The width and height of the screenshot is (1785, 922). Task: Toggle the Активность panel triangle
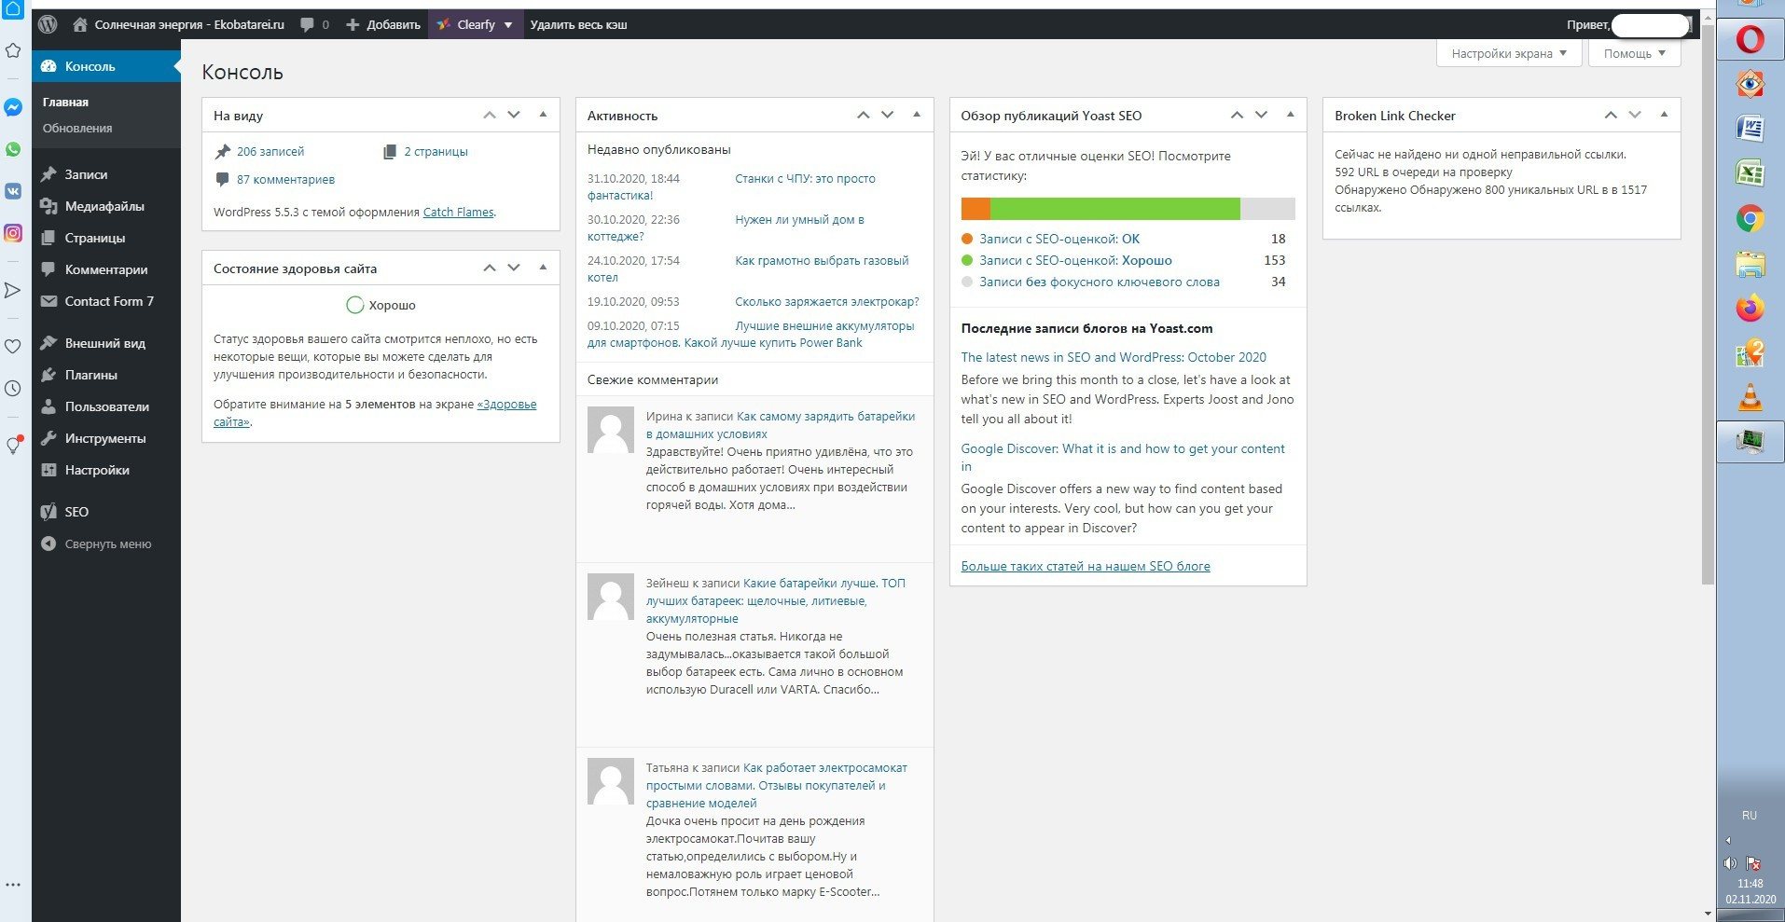tap(917, 115)
